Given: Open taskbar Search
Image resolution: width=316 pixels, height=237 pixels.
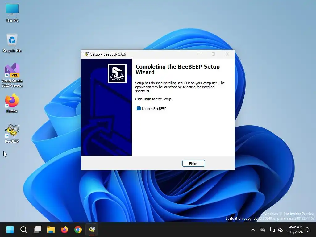Looking at the screenshot, I should click(23, 230).
